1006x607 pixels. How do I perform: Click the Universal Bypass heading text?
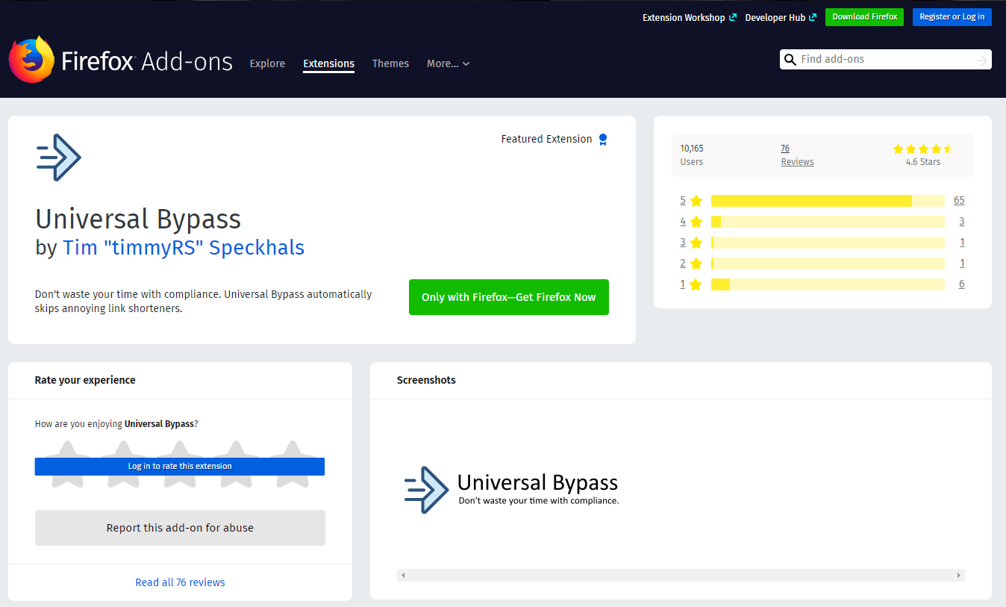click(x=138, y=219)
